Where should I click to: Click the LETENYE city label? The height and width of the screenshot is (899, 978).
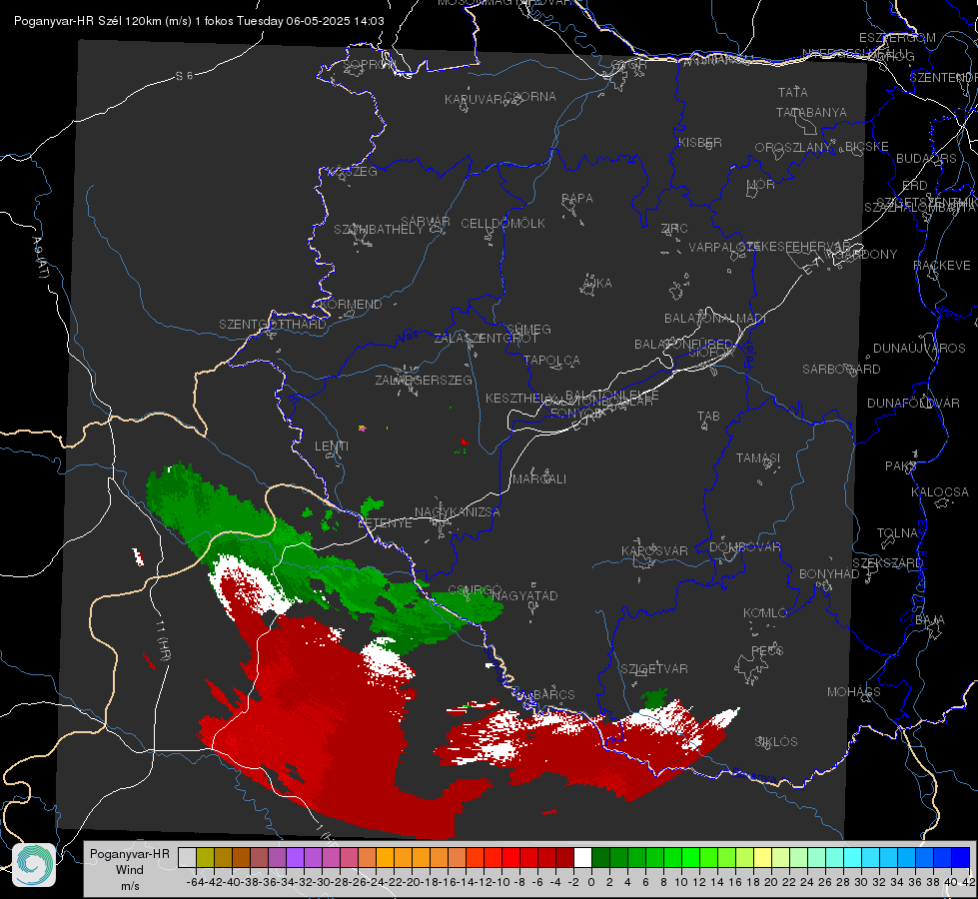point(385,523)
